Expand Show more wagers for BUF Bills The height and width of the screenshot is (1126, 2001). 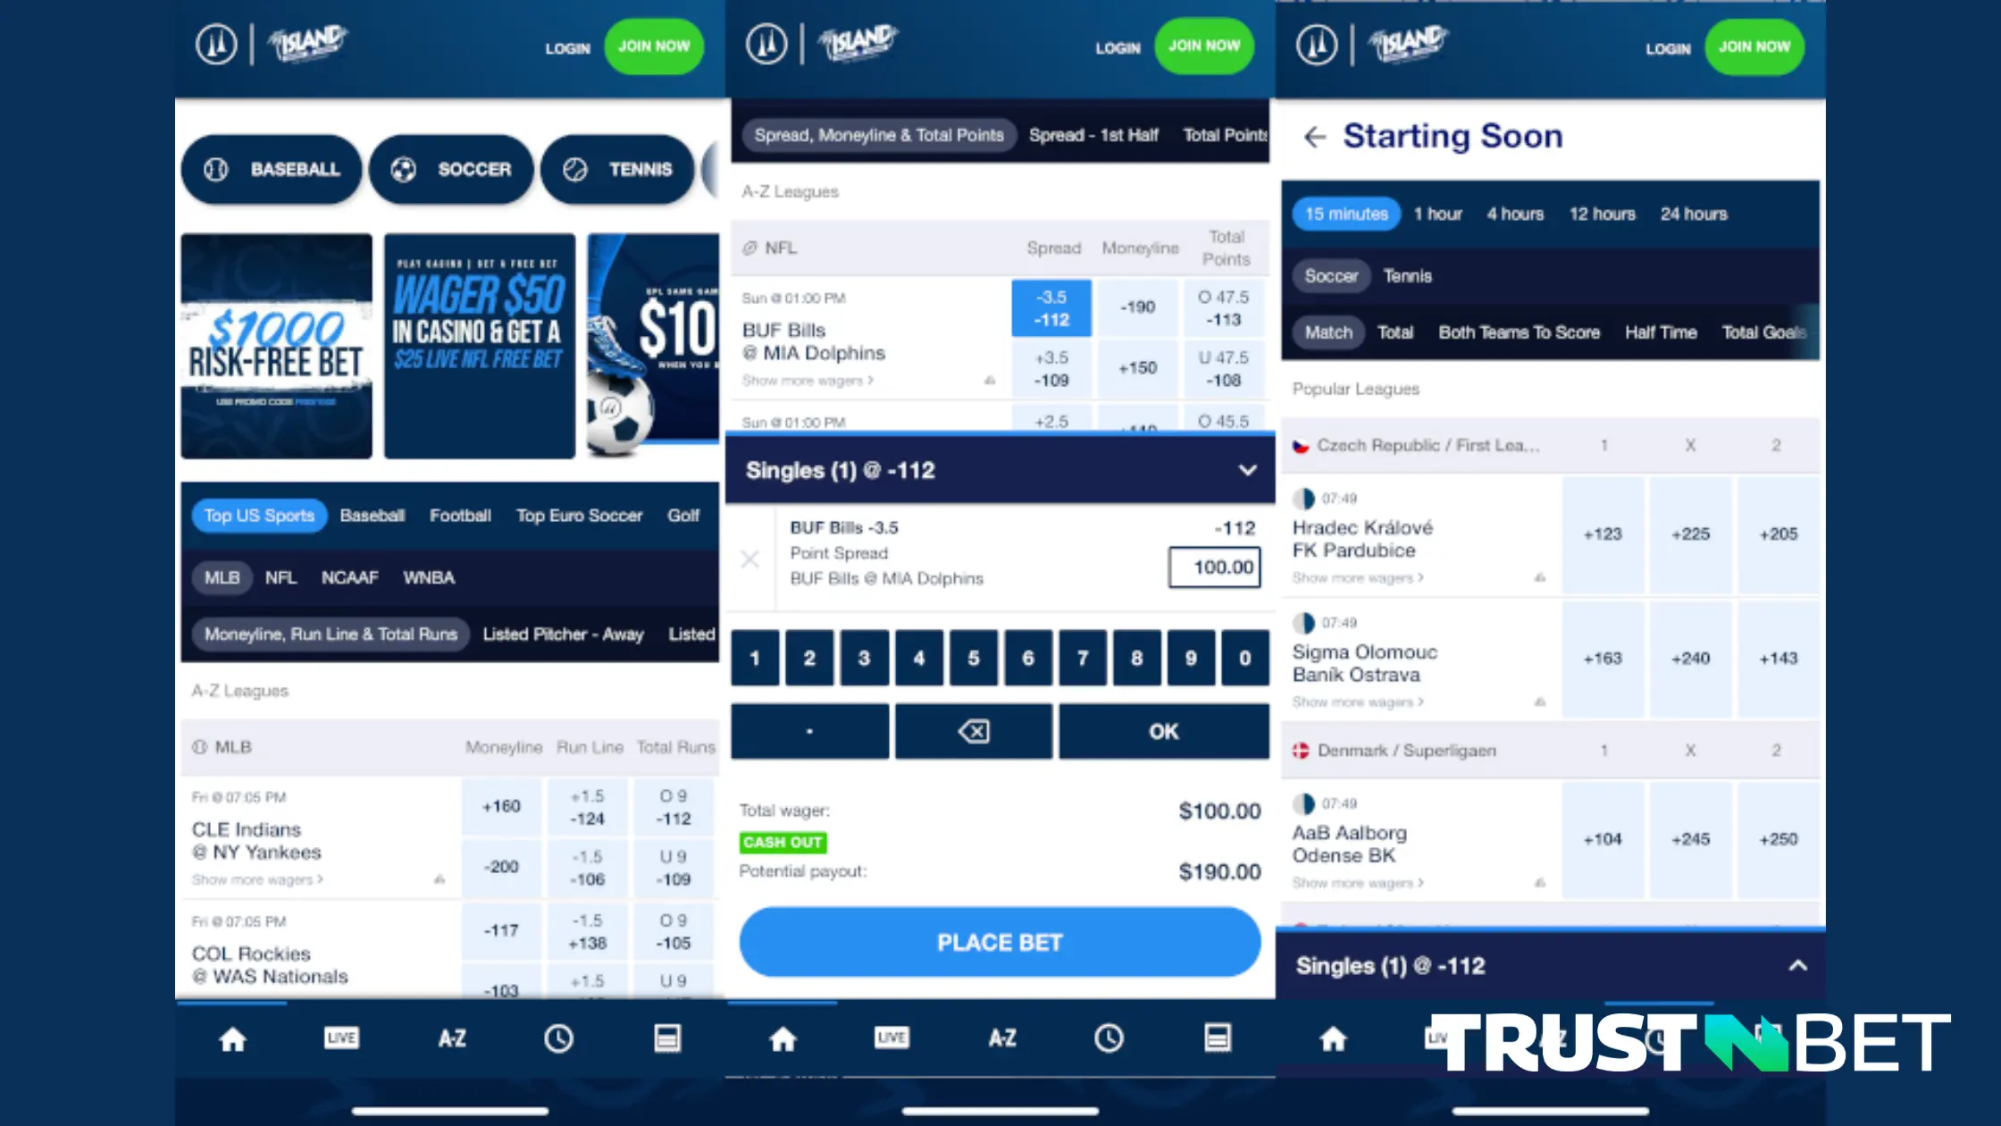812,381
